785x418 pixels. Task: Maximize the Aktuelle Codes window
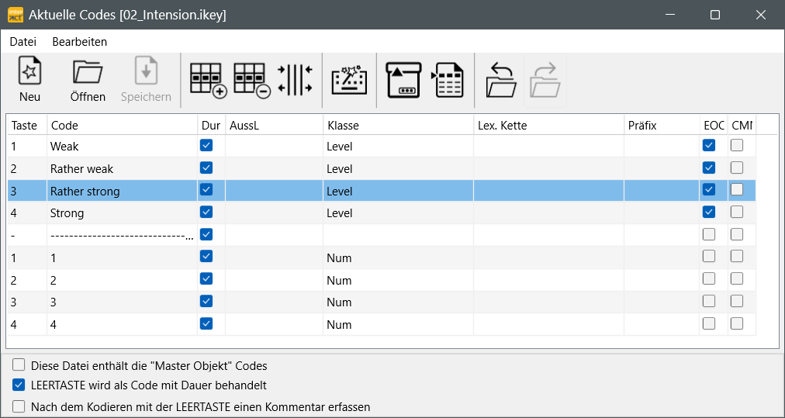point(715,15)
